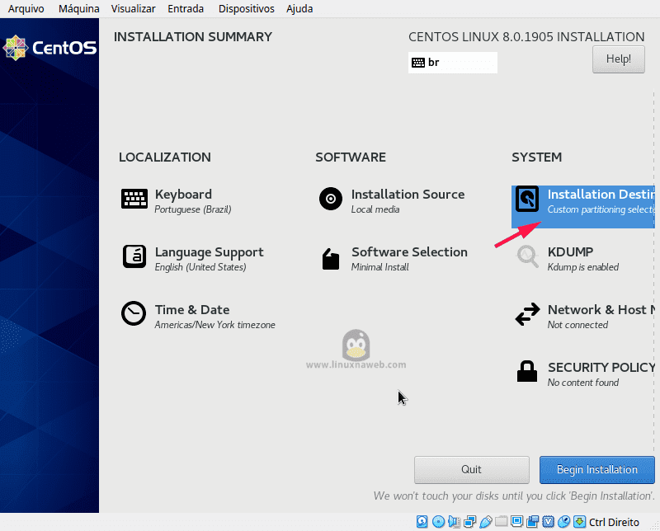Click VirtualBox CPU virtualization 'V' icon
The width and height of the screenshot is (660, 531).
[x=548, y=522]
